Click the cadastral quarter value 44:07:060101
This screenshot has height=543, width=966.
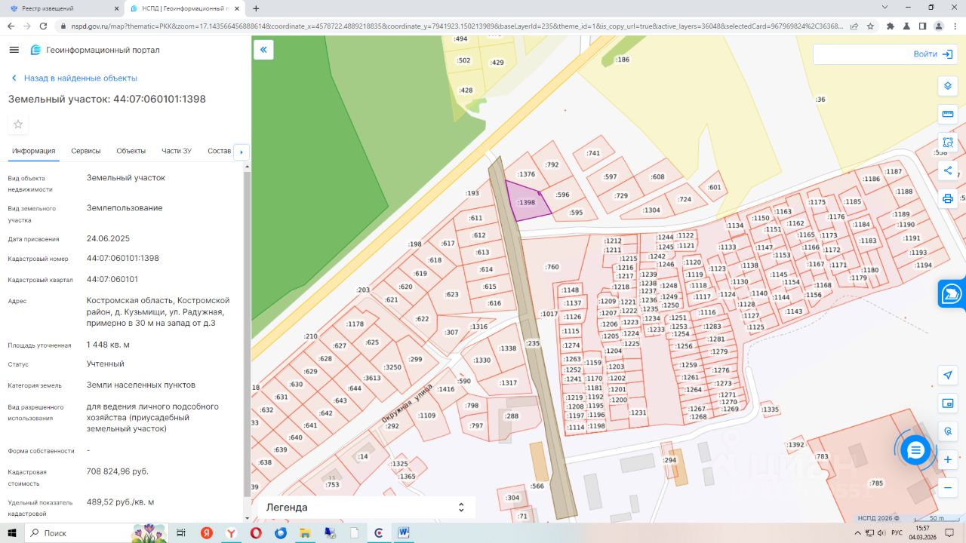[x=112, y=279]
